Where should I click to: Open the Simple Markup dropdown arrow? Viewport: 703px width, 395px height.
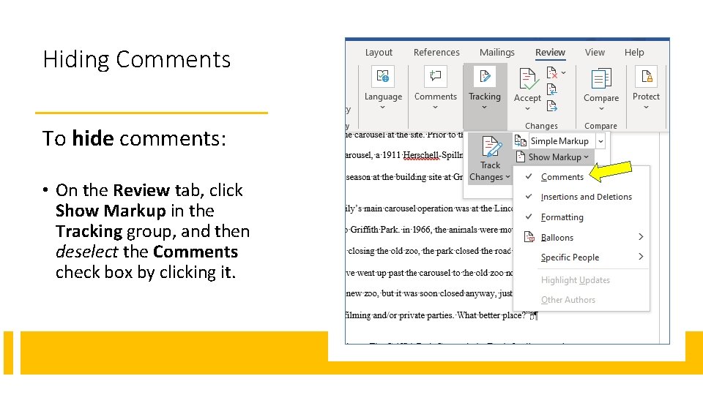click(x=600, y=141)
